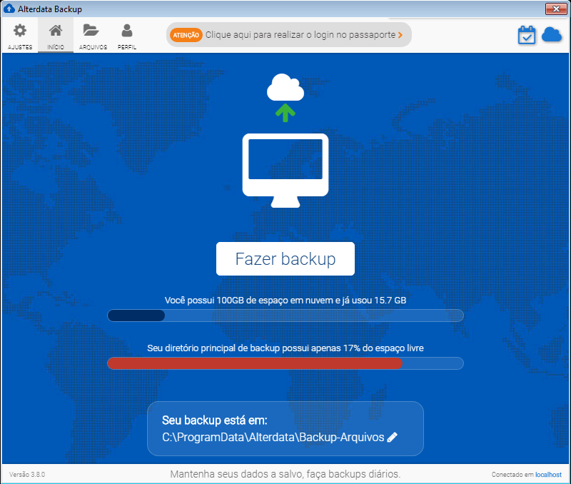This screenshot has height=484, width=571.
Task: Click the Fazer backup button
Action: 285,259
